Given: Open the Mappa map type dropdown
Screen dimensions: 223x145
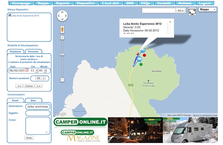Looking at the screenshot, I should click(207, 10).
